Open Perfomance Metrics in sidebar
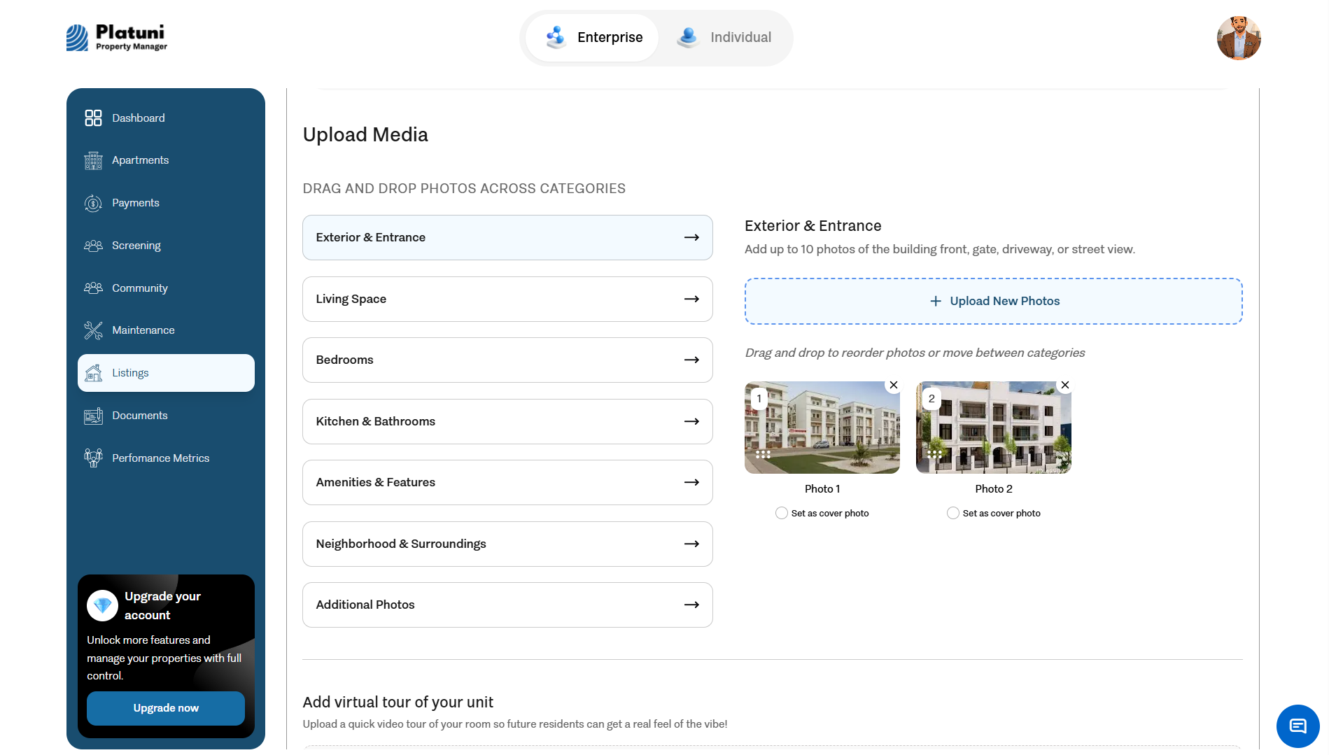The width and height of the screenshot is (1329, 755). pos(166,458)
